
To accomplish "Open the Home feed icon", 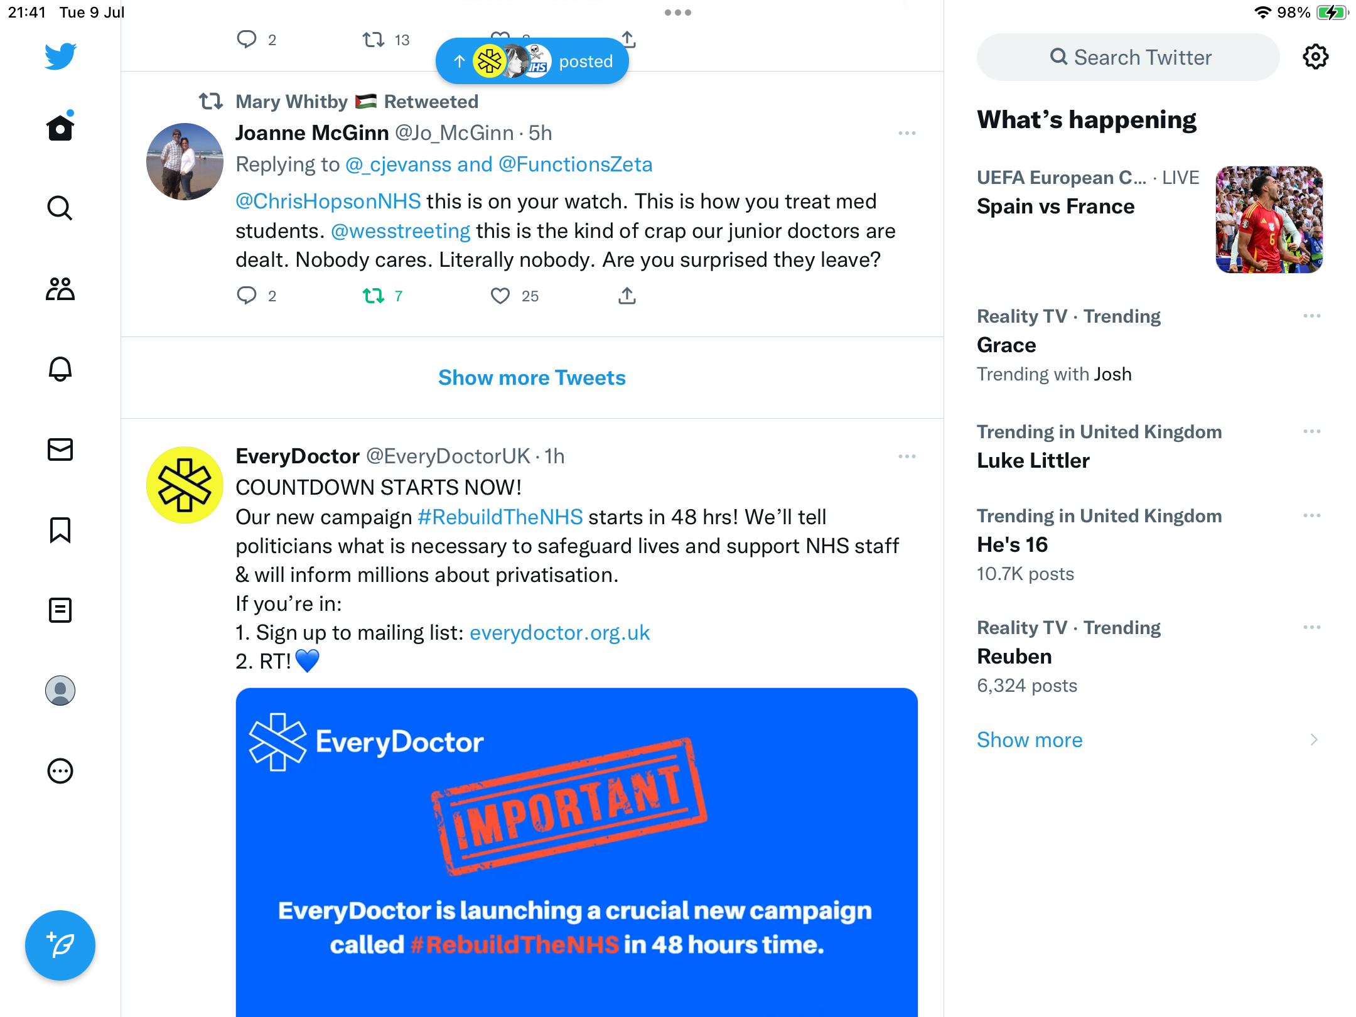I will coord(60,128).
